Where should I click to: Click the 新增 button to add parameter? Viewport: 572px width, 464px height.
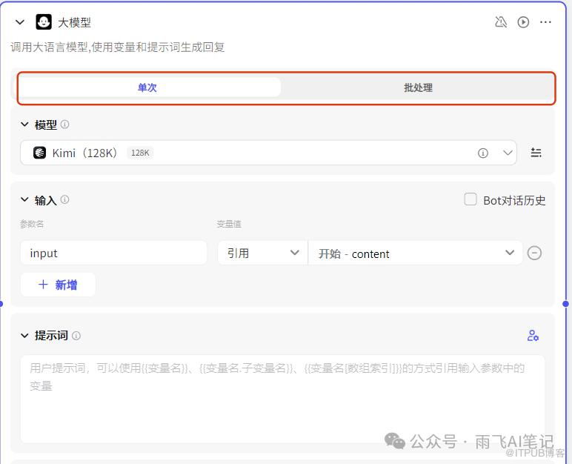58,285
